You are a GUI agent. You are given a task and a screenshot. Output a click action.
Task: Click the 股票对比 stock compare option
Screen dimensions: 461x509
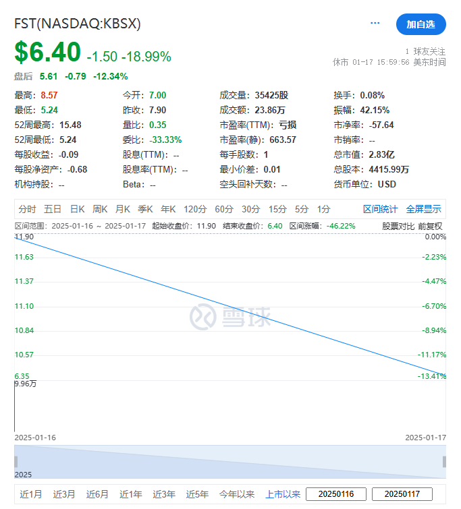click(x=398, y=227)
